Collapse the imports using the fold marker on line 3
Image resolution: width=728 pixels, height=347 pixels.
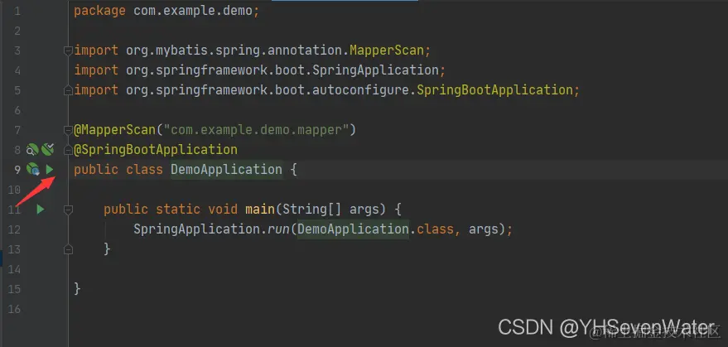68,51
